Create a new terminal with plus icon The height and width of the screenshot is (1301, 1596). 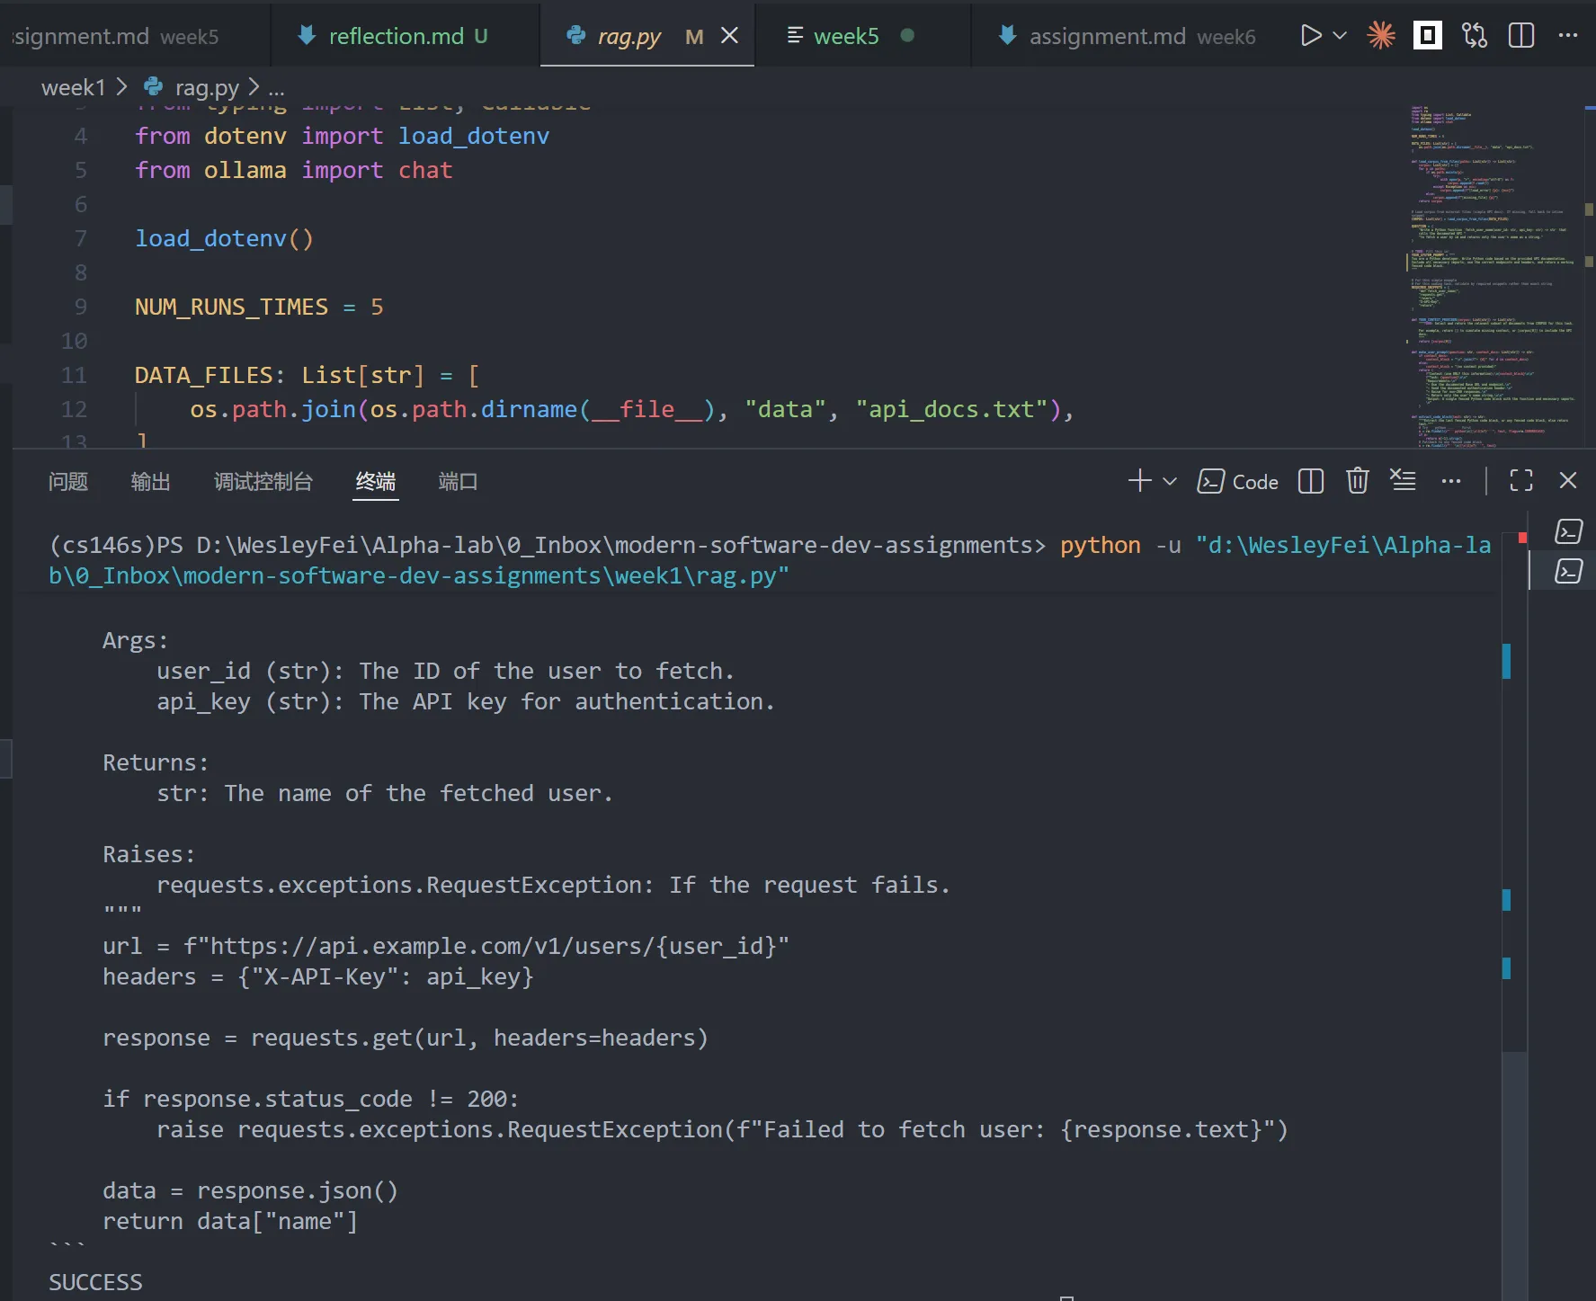(x=1139, y=481)
